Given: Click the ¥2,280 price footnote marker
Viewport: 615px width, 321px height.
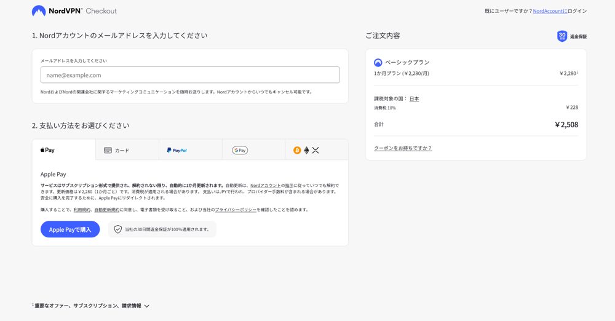Looking at the screenshot, I should (x=577, y=72).
